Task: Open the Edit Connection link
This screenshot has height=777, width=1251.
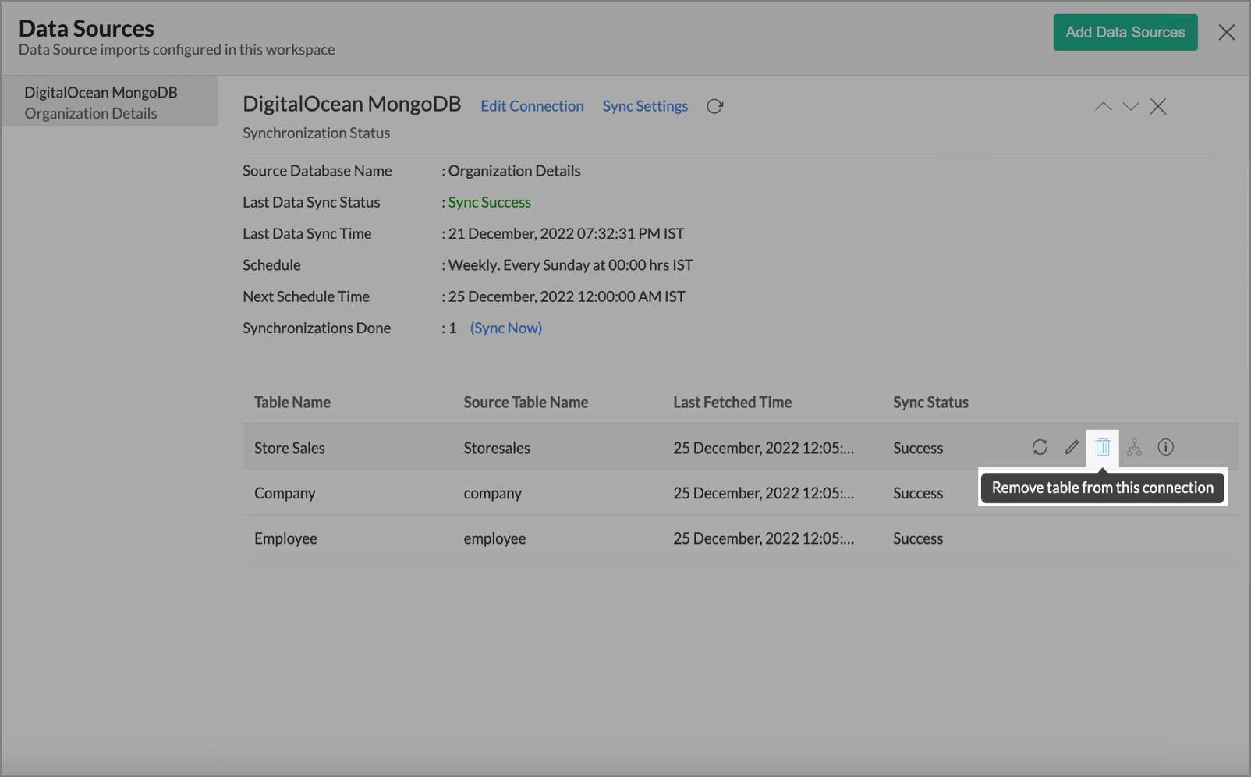Action: pos(532,106)
